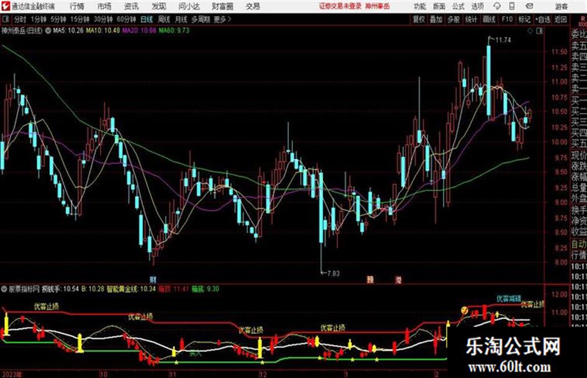Click the 11.74 high price marker
The image size is (587, 378).
pos(503,40)
